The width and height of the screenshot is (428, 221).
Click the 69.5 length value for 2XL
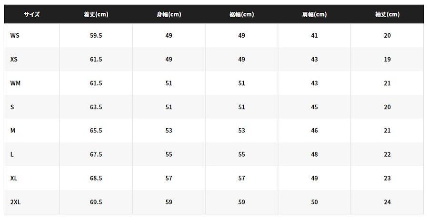[96, 202]
